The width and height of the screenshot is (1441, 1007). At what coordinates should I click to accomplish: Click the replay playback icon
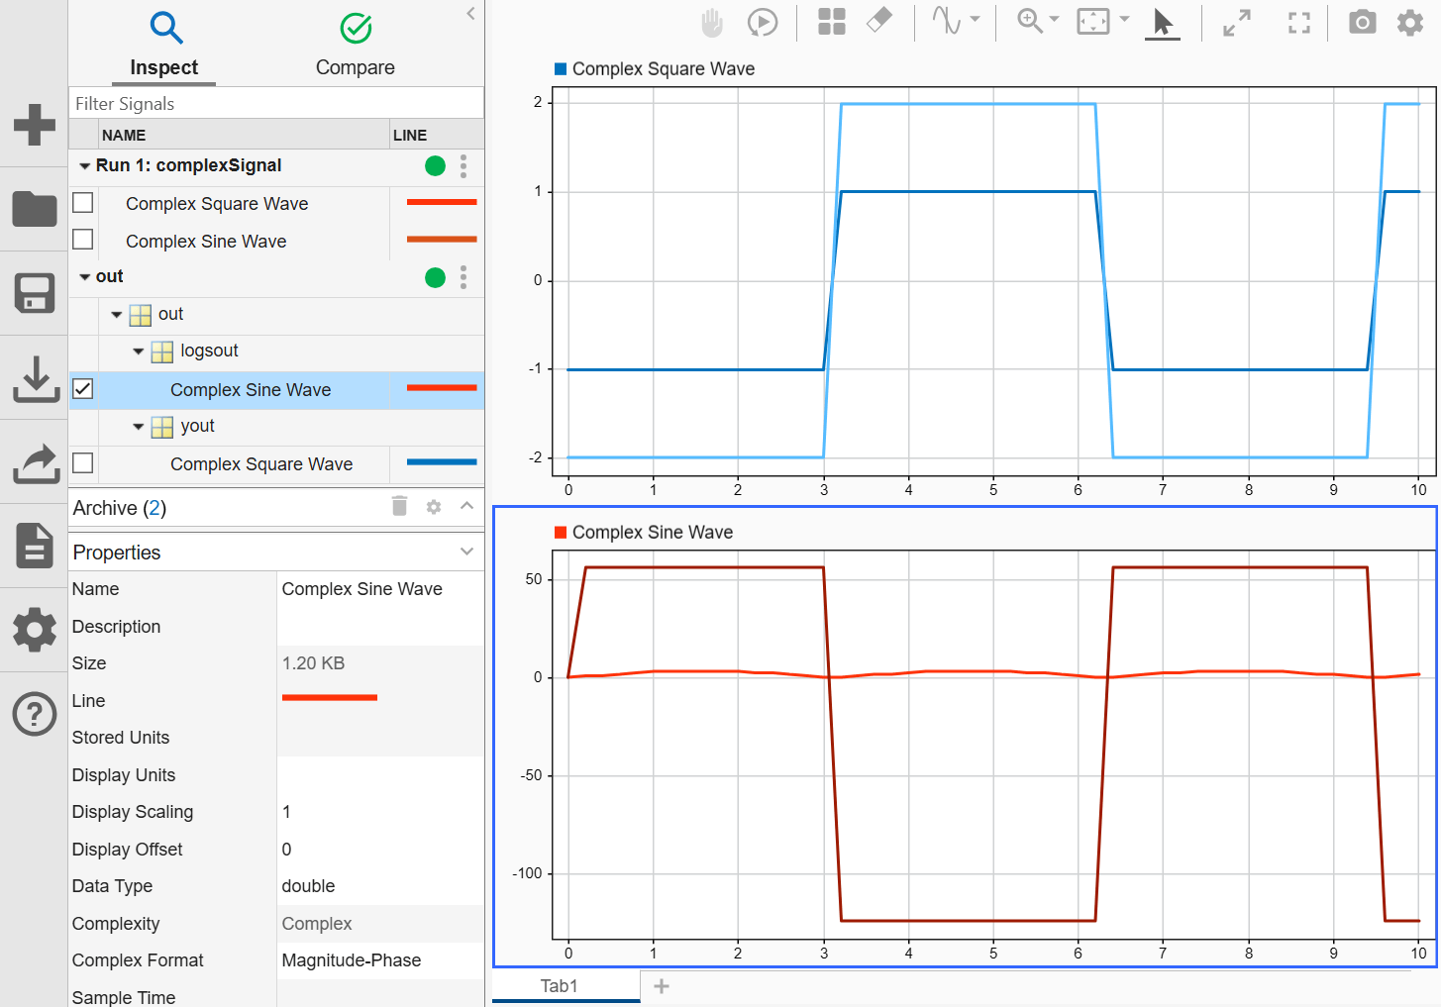(763, 22)
